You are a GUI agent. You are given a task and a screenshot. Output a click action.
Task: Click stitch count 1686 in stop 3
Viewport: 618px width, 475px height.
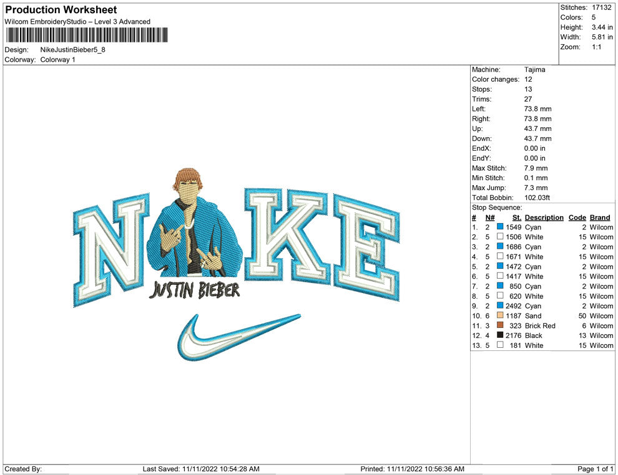coord(514,247)
